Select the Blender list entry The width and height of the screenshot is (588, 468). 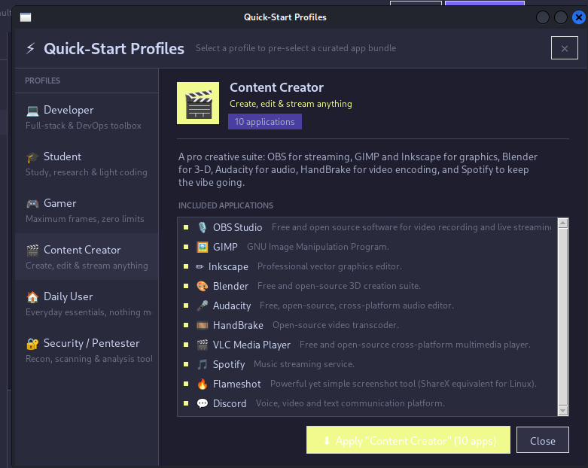(x=367, y=286)
